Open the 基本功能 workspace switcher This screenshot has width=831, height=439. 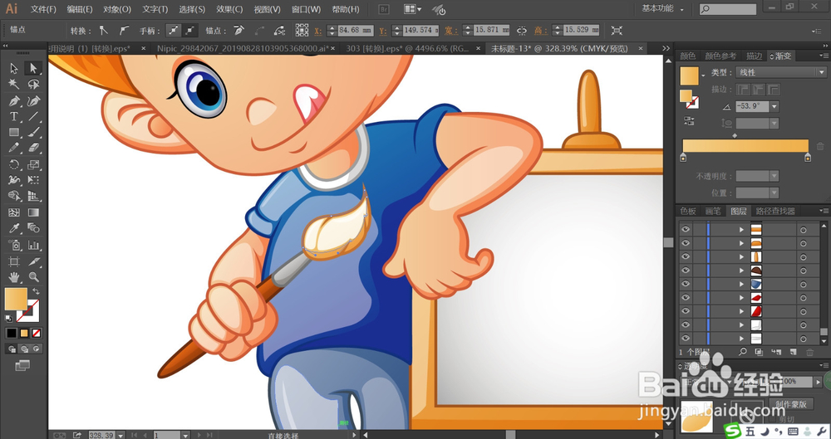point(663,8)
